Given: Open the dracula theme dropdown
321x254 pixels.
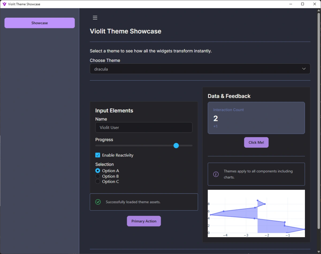Looking at the screenshot, I should click(200, 69).
